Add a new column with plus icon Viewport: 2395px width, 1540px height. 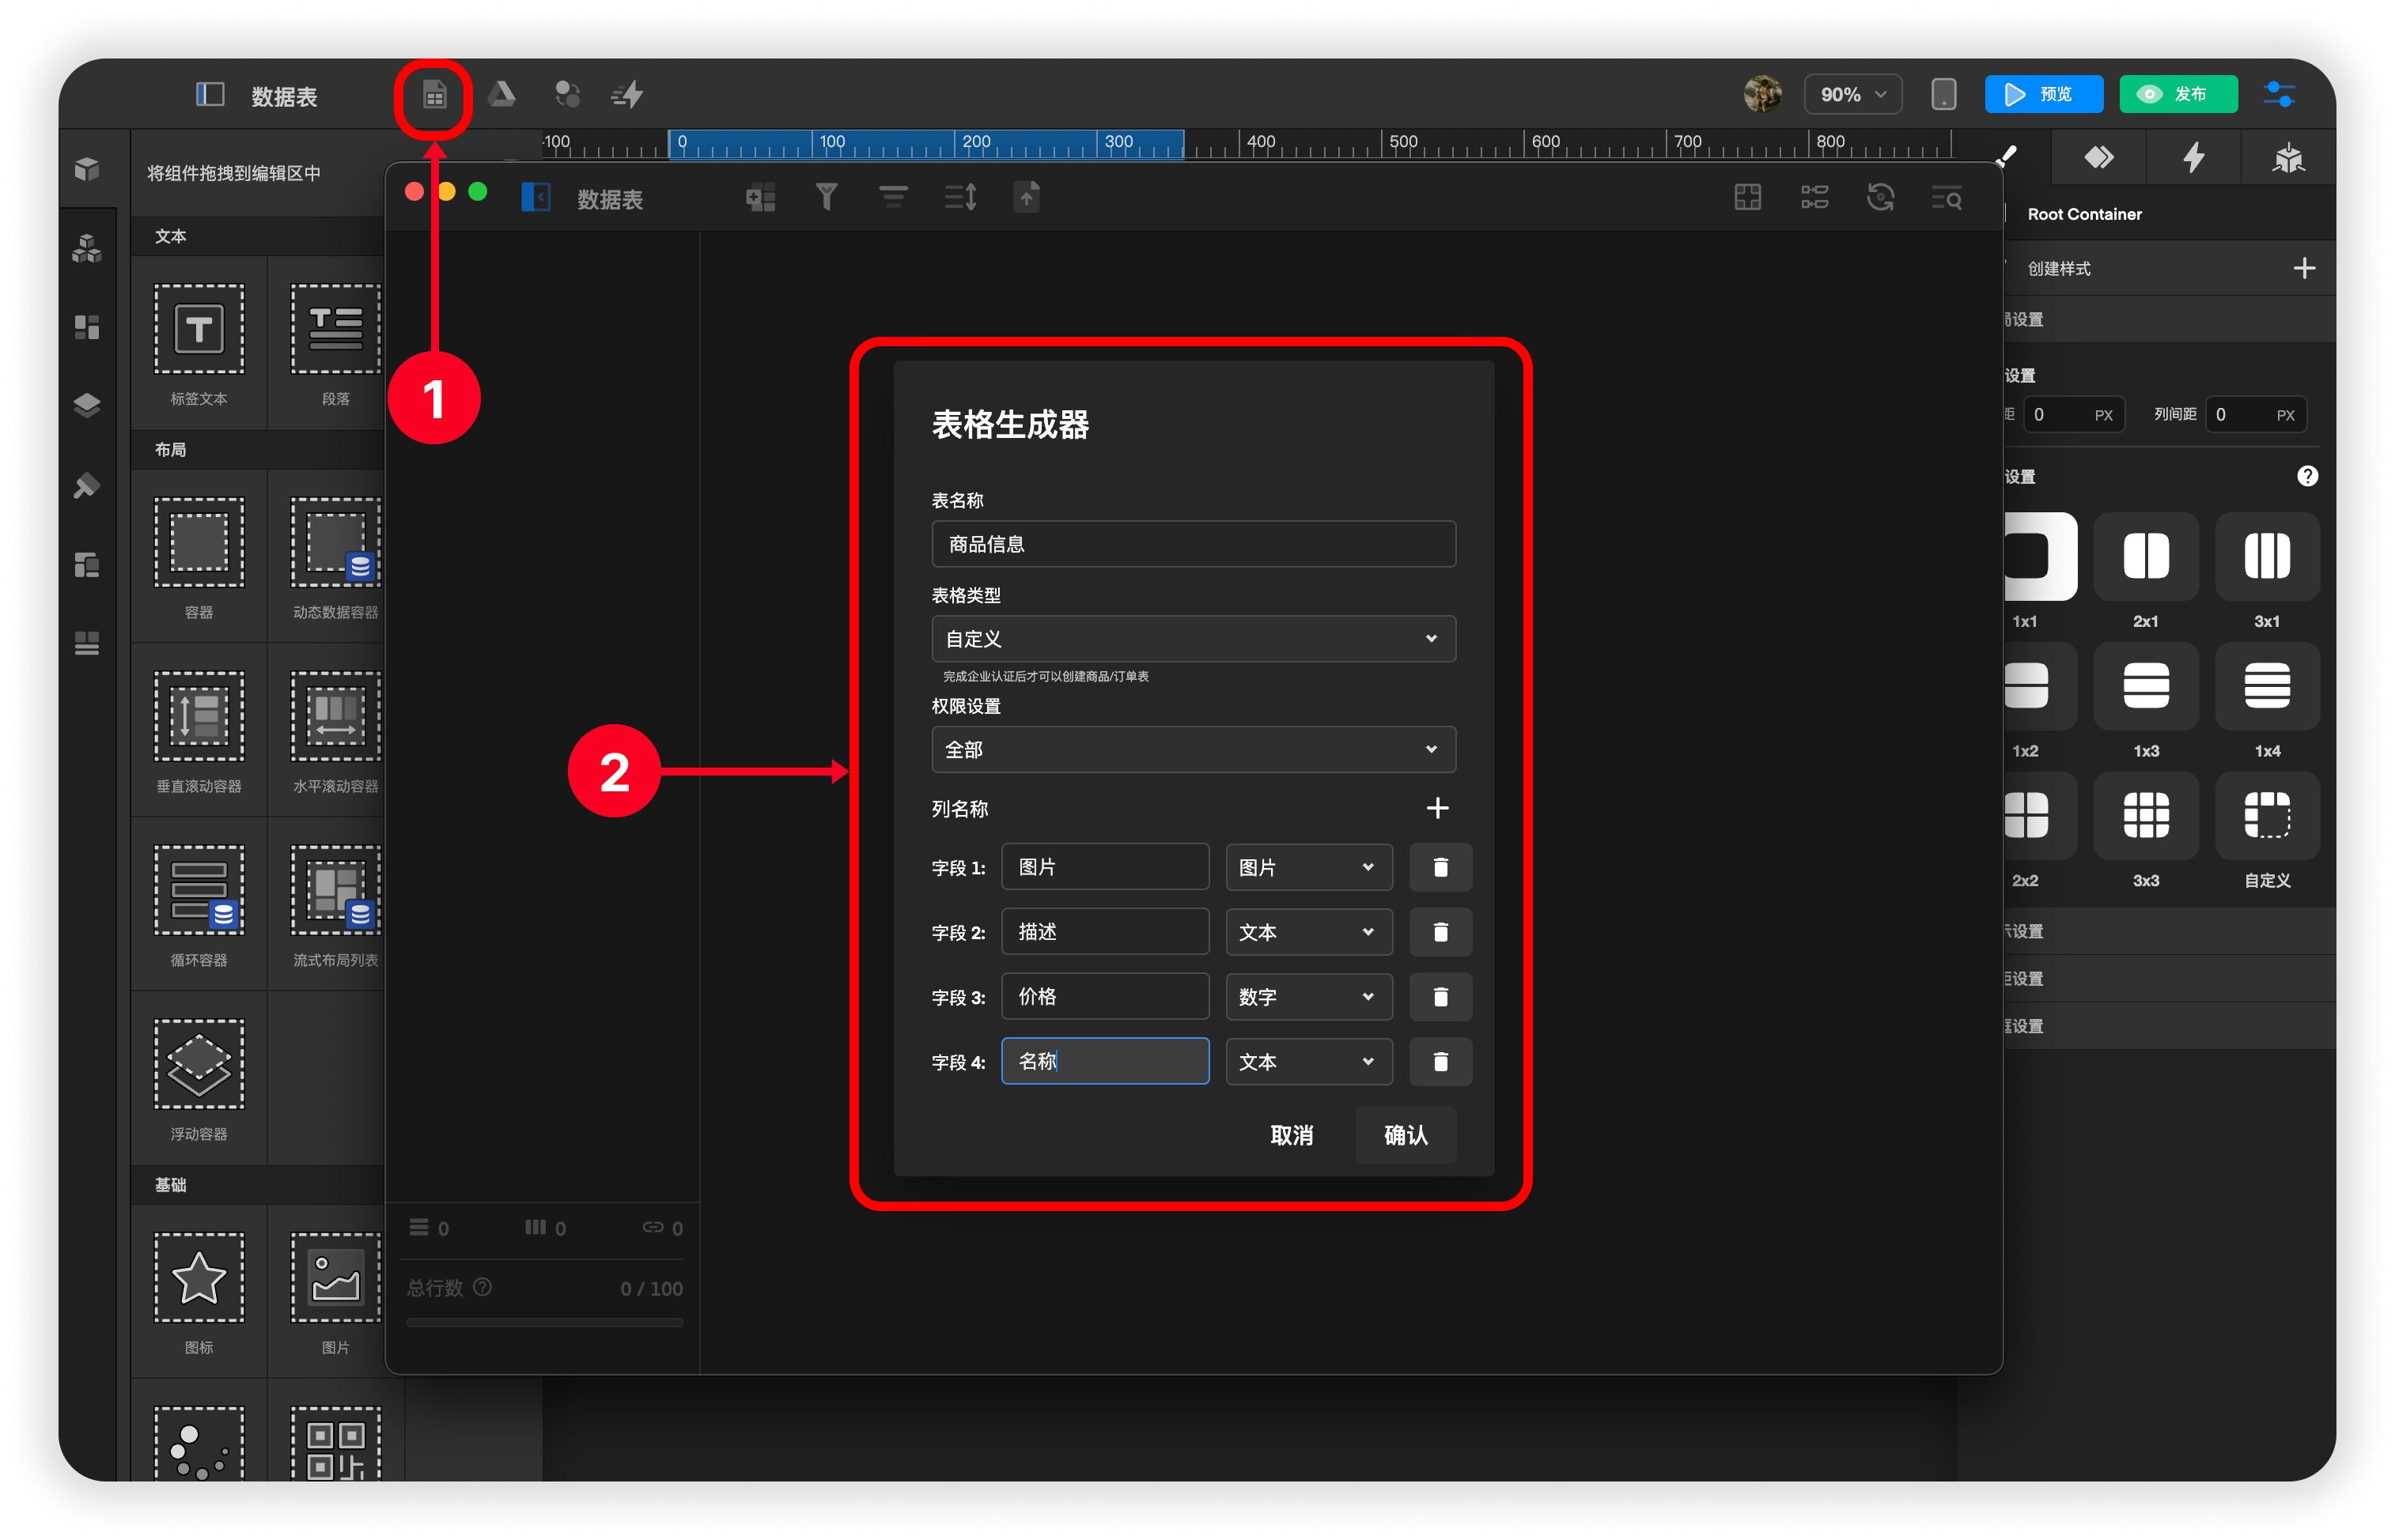1436,808
